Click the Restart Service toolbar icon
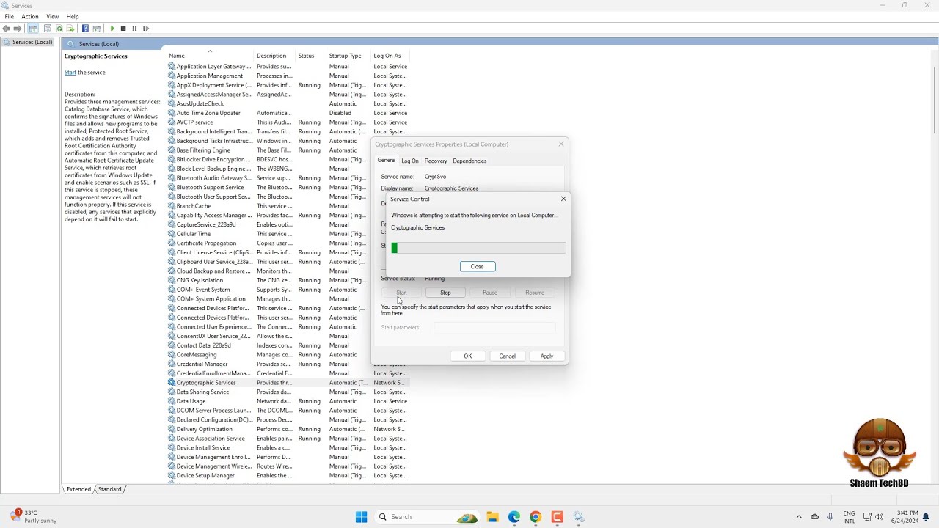 pyautogui.click(x=146, y=29)
